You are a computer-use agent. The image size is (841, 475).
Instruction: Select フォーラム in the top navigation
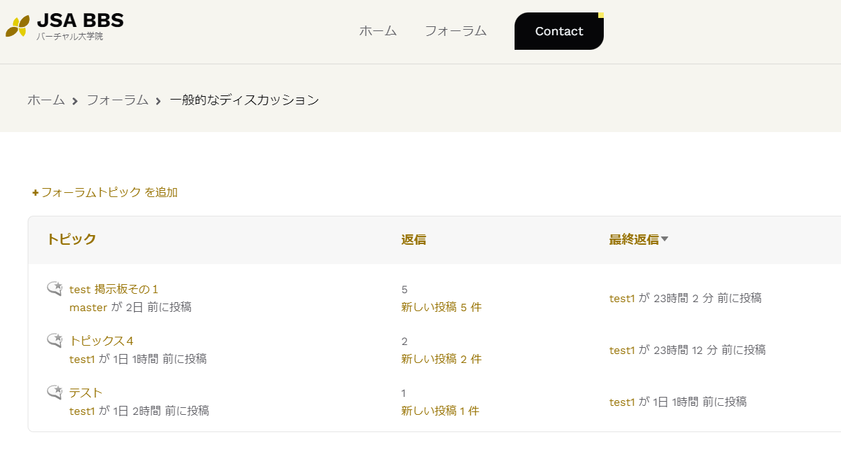coord(456,31)
